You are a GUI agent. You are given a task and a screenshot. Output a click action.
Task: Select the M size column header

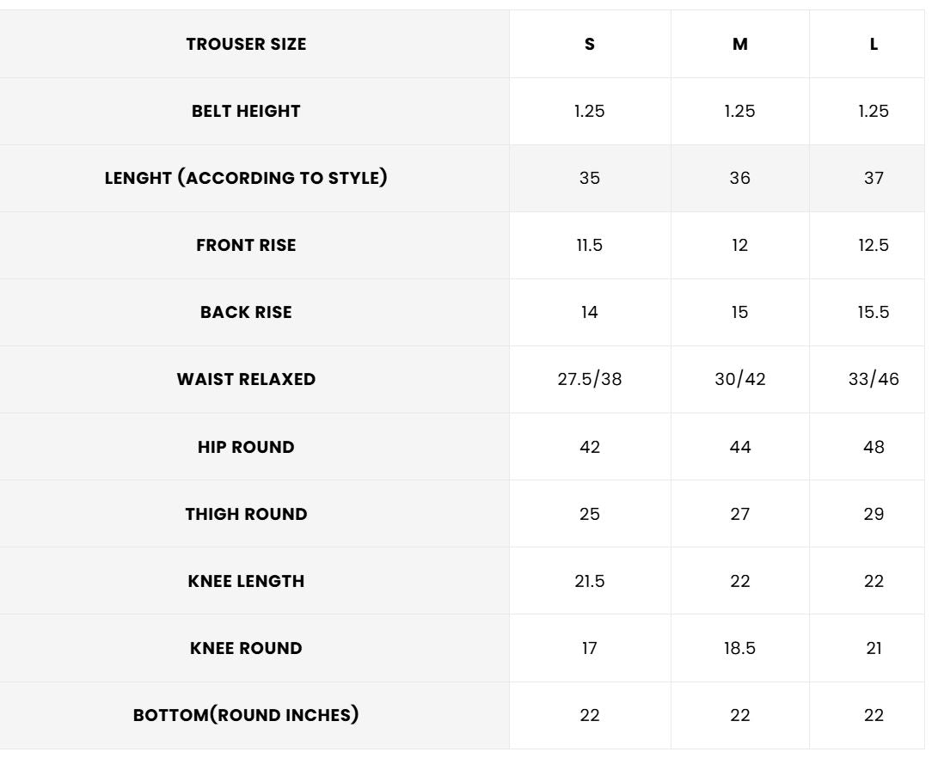pos(740,44)
